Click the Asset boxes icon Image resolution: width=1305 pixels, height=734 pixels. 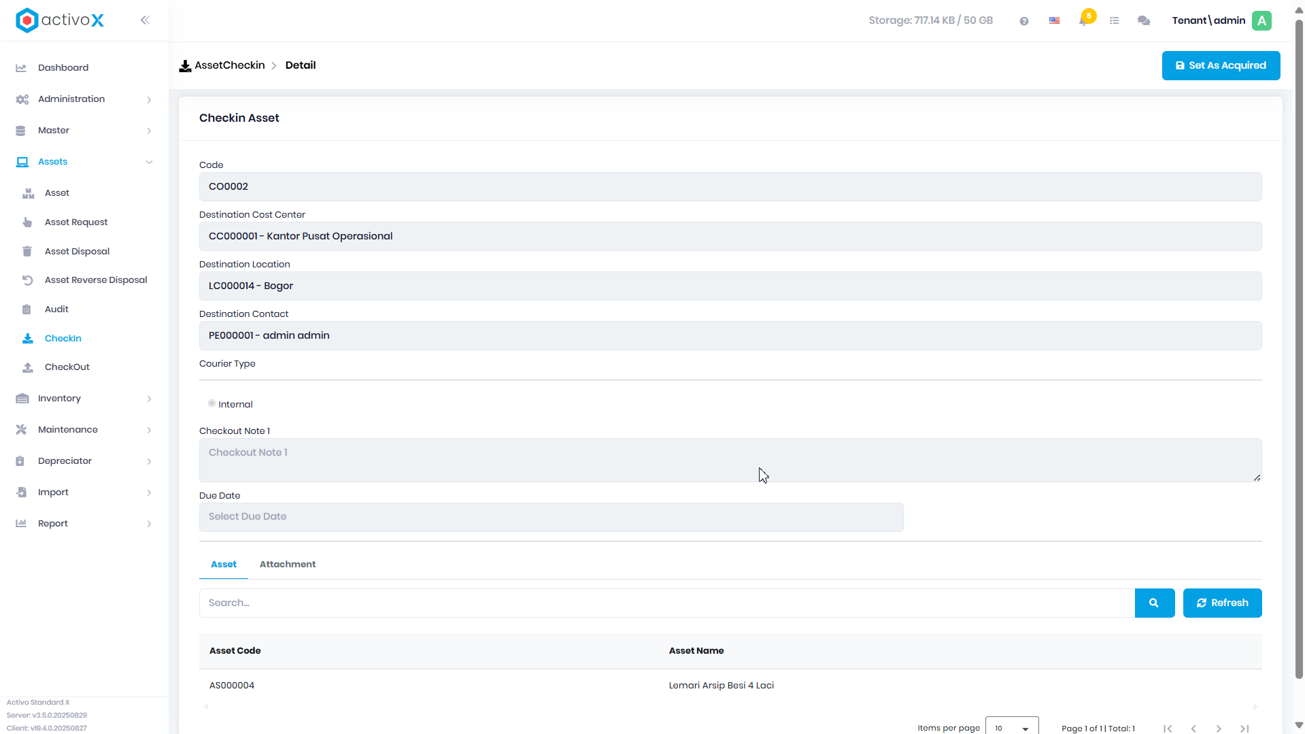point(28,193)
